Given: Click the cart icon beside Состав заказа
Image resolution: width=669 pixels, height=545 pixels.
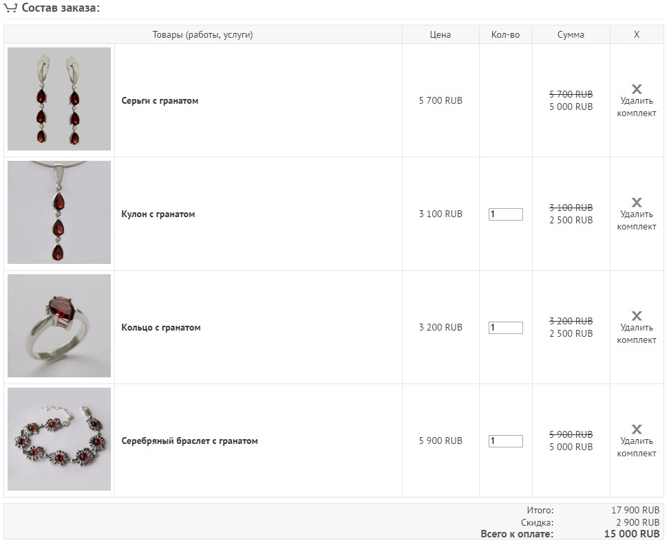Looking at the screenshot, I should 10,8.
